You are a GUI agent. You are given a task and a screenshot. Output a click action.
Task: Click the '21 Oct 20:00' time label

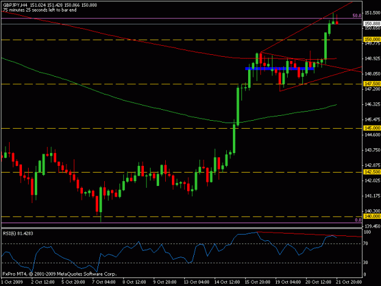(349, 282)
